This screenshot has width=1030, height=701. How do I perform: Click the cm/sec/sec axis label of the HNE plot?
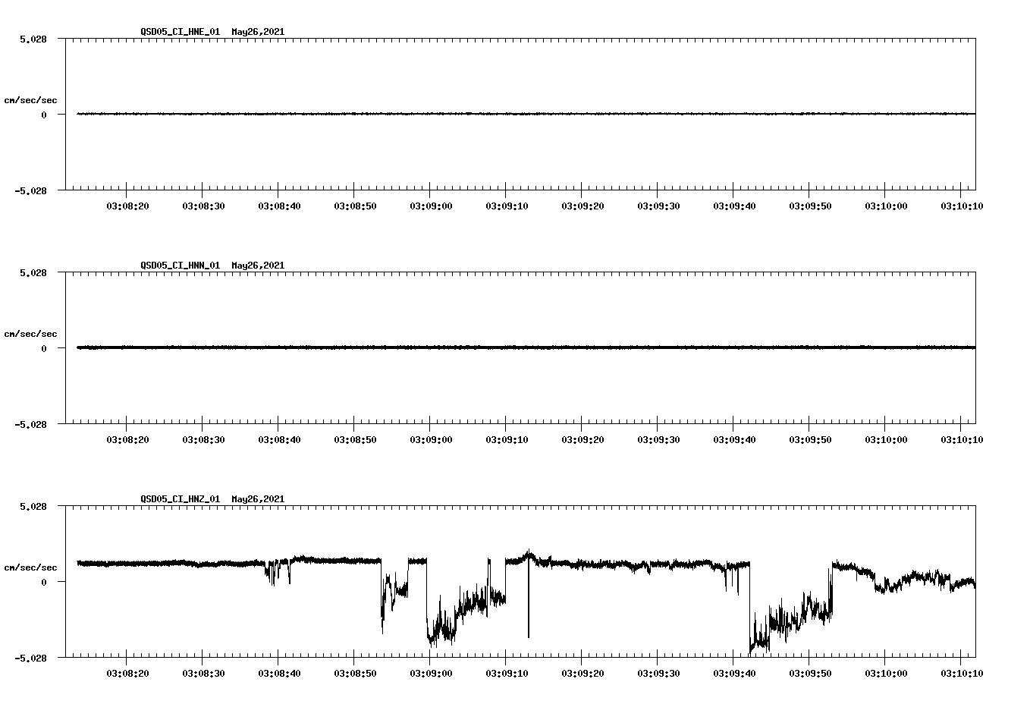(x=31, y=99)
